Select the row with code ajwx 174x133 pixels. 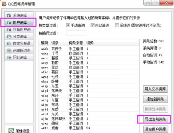tap(89, 123)
